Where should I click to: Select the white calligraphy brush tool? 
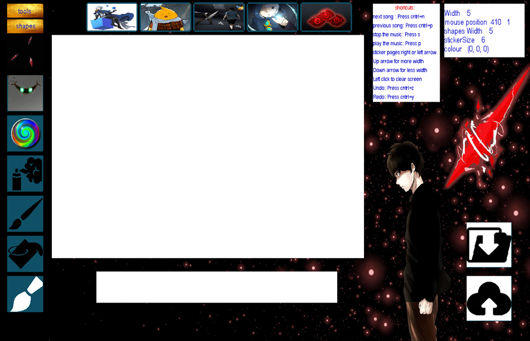tap(25, 294)
